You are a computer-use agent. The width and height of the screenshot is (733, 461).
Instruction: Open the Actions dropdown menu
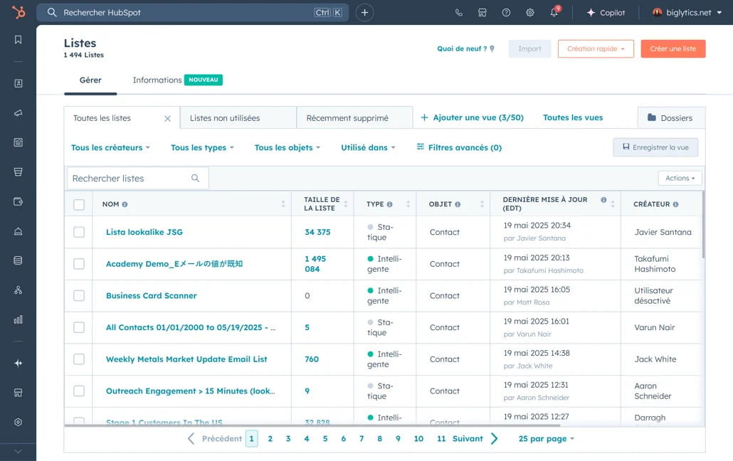[680, 178]
